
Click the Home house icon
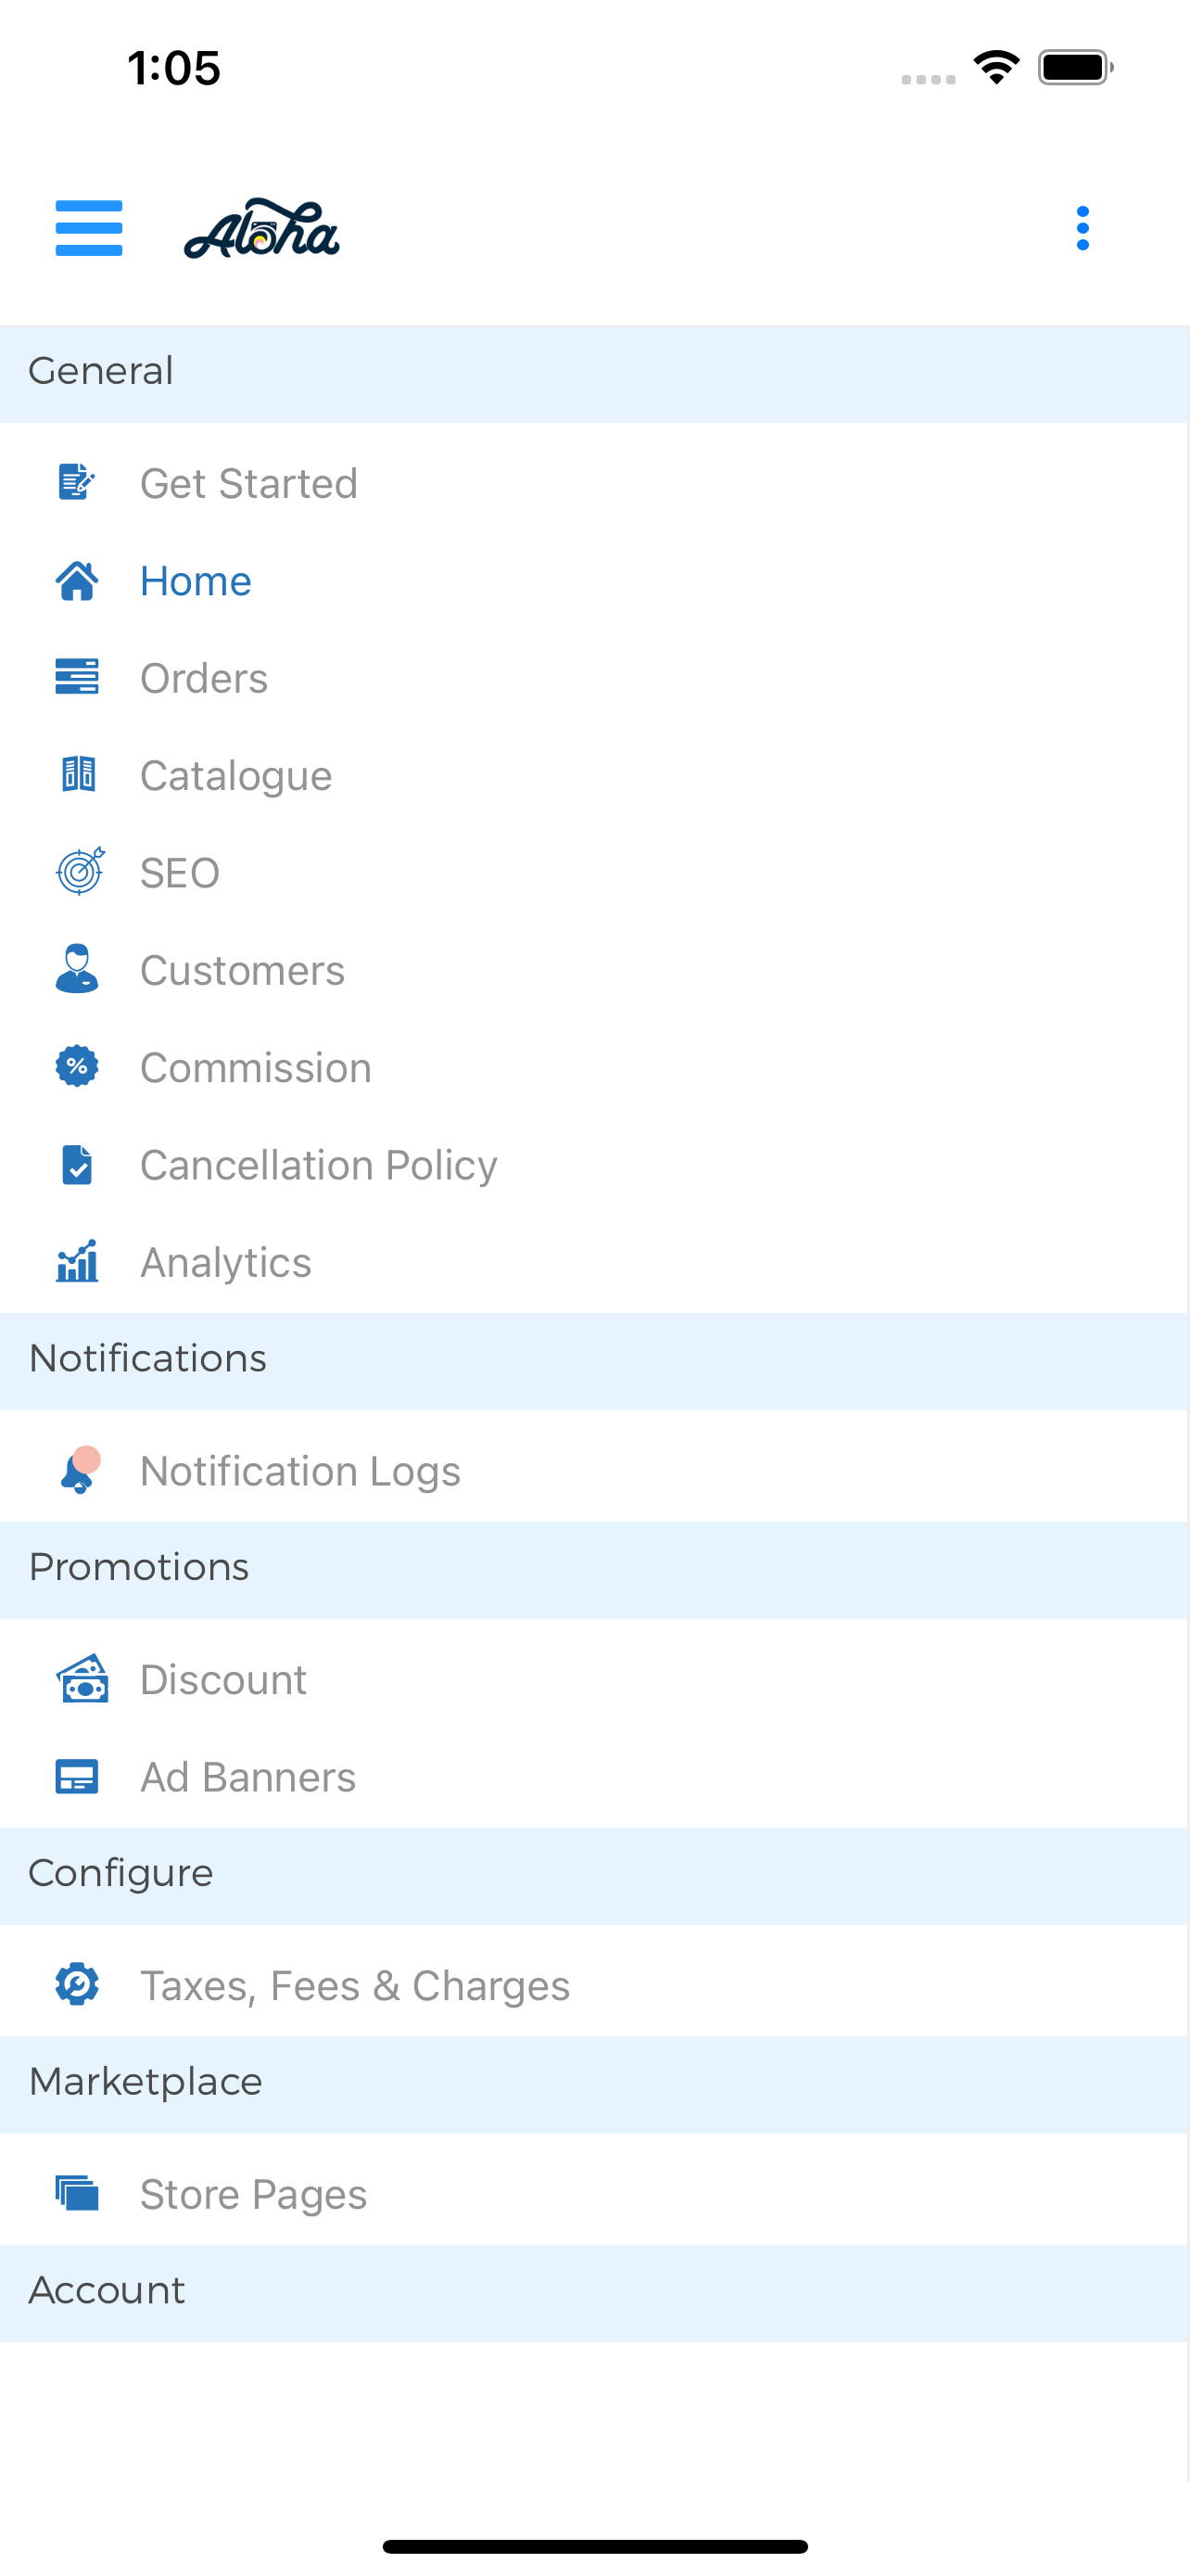(x=77, y=581)
